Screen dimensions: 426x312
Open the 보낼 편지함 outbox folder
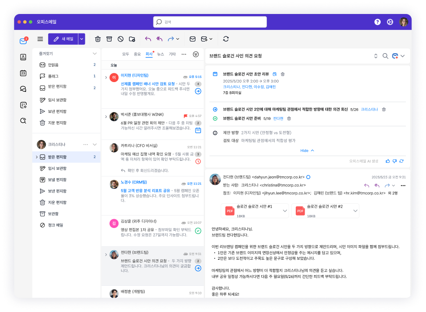point(66,180)
